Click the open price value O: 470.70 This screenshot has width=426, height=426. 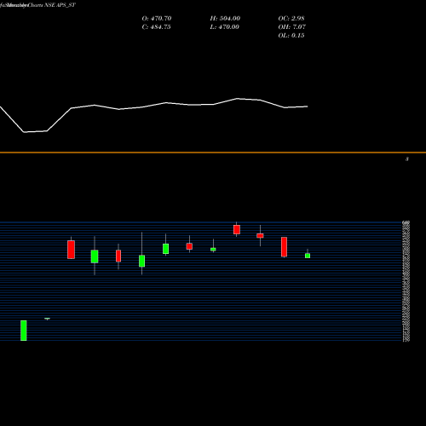click(157, 19)
